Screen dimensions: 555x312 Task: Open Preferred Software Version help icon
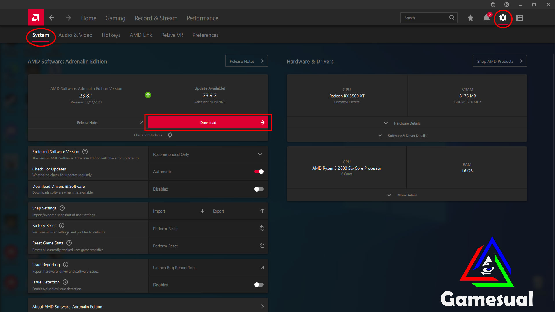click(85, 152)
